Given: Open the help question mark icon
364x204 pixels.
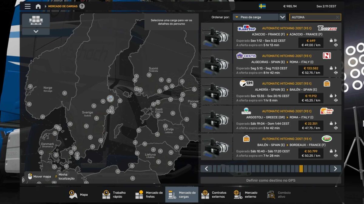Looking at the screenshot, I should tap(82, 6).
